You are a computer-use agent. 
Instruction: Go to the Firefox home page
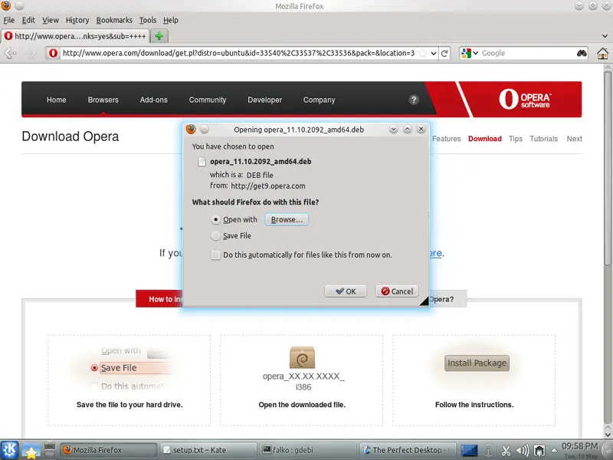pos(603,53)
